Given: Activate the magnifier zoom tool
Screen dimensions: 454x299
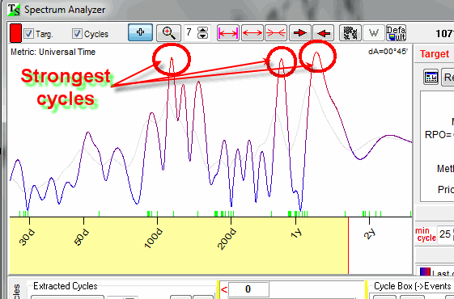Looking at the screenshot, I should 169,32.
